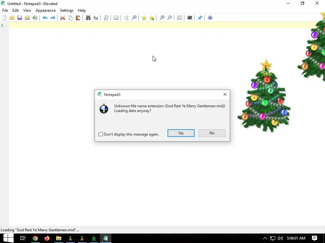The image size is (325, 243).
Task: Click the volume speaker tray icon
Action: click(x=280, y=238)
